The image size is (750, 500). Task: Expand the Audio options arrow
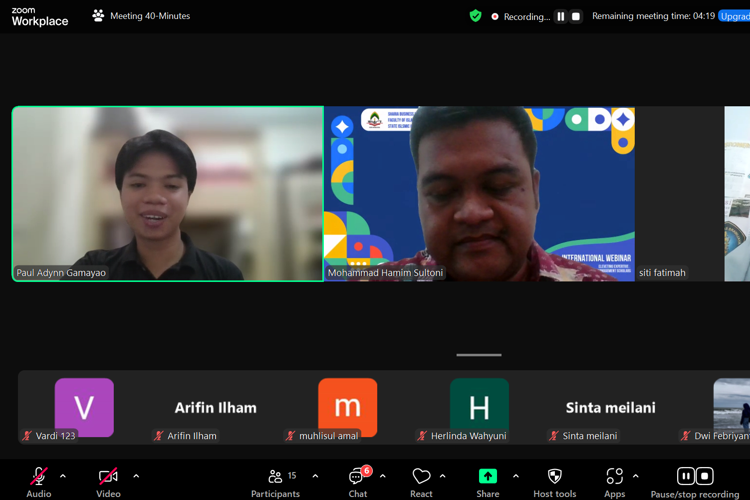click(x=63, y=476)
